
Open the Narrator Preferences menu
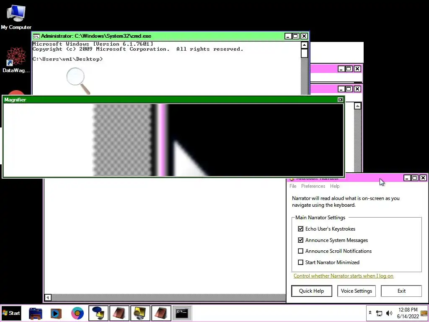tap(313, 186)
